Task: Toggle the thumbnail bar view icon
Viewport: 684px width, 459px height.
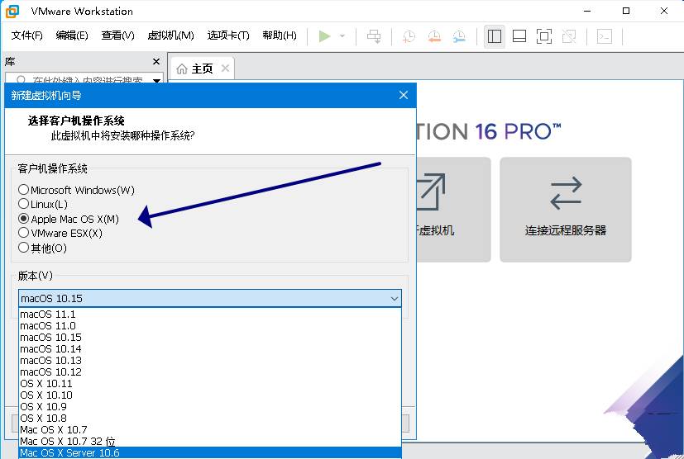Action: 519,36
